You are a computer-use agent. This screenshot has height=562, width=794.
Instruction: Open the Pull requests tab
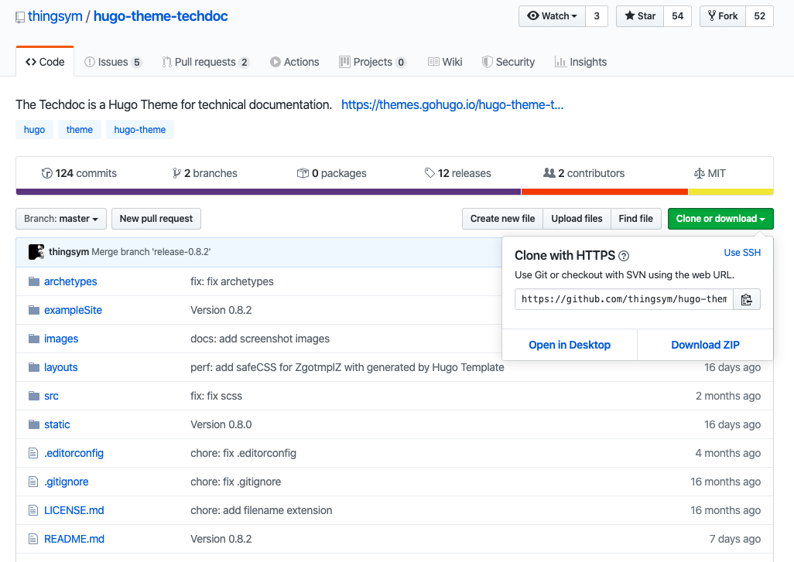pos(206,62)
